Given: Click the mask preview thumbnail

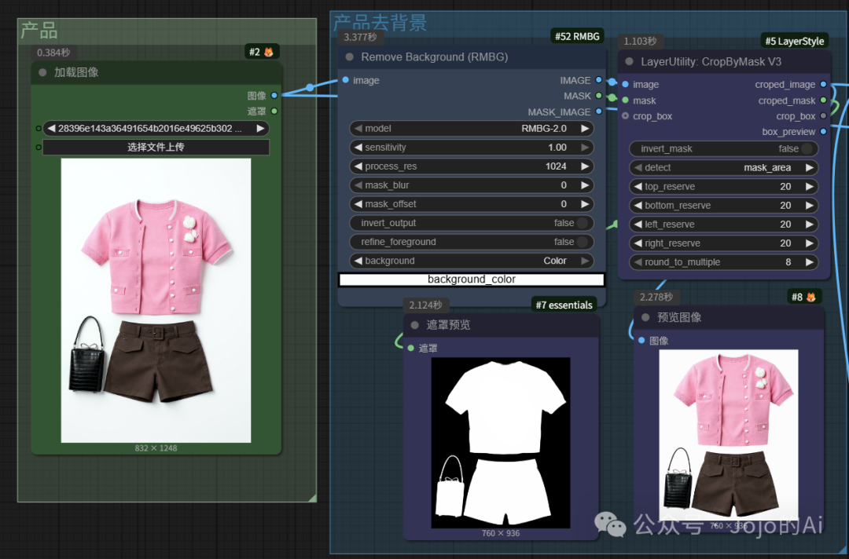Looking at the screenshot, I should [500, 443].
